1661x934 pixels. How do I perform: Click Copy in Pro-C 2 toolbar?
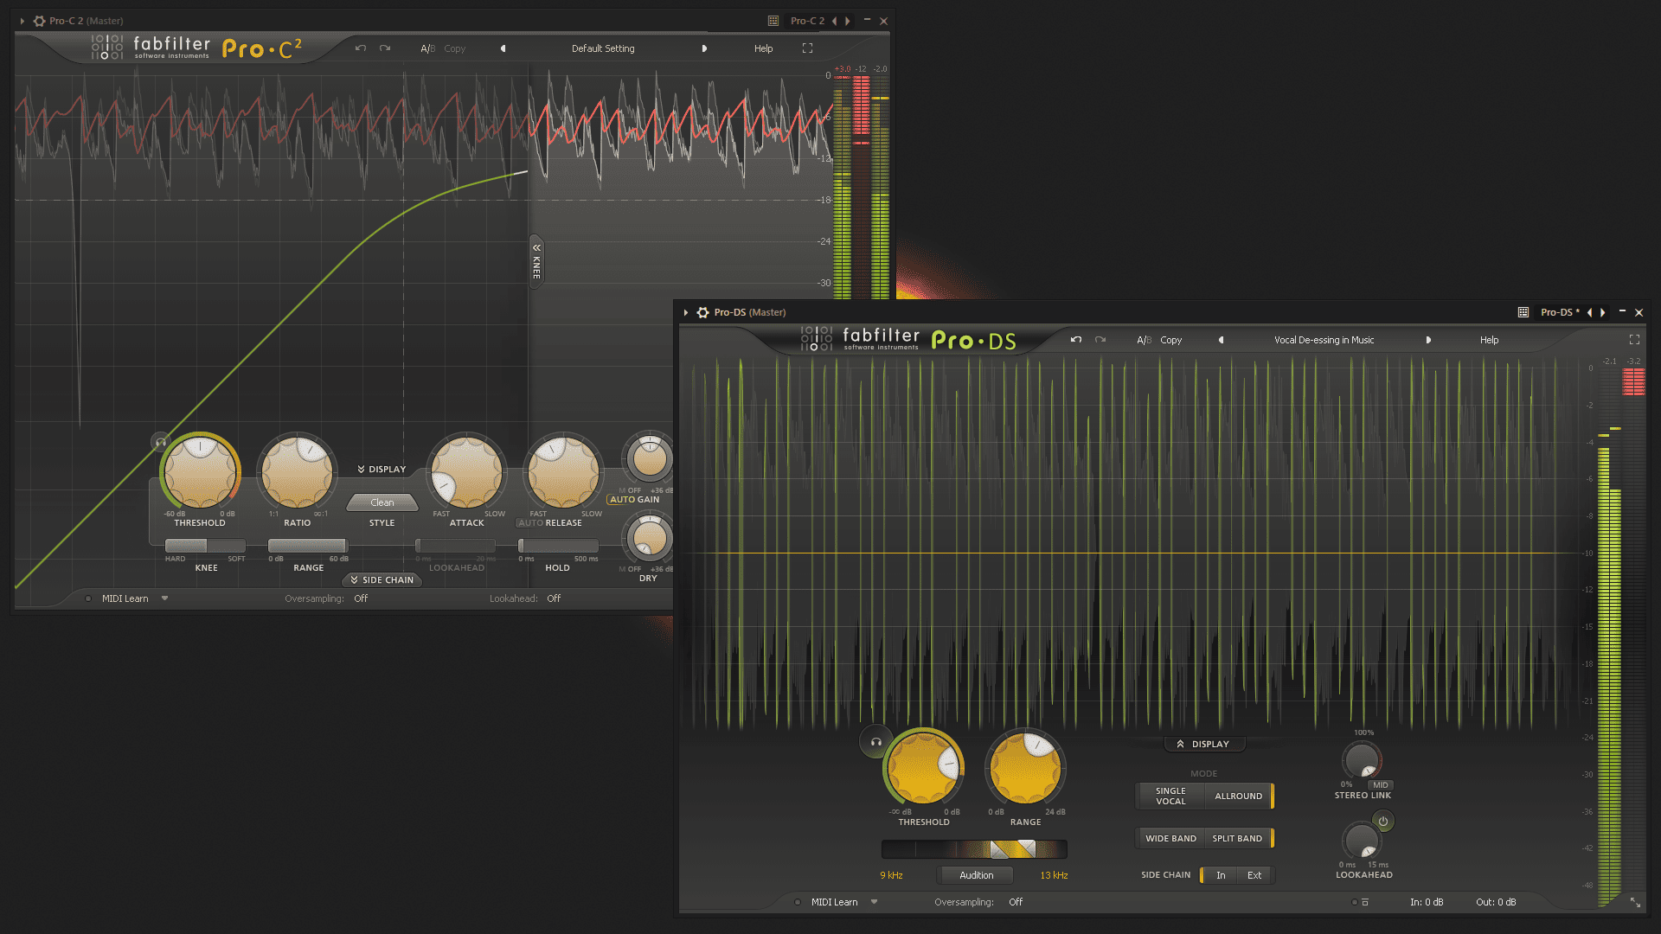[x=454, y=48]
